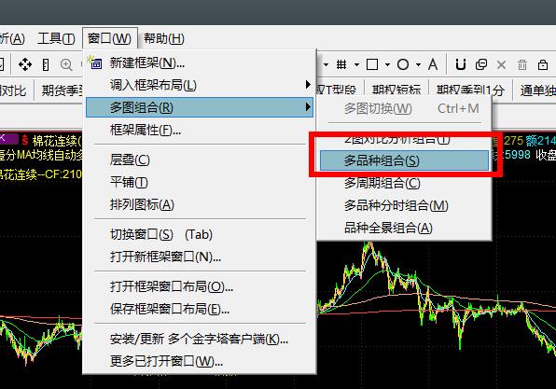Choose 打开新框架窗口(N)... entry
Viewport: 556px width, 389px height.
tap(200, 257)
